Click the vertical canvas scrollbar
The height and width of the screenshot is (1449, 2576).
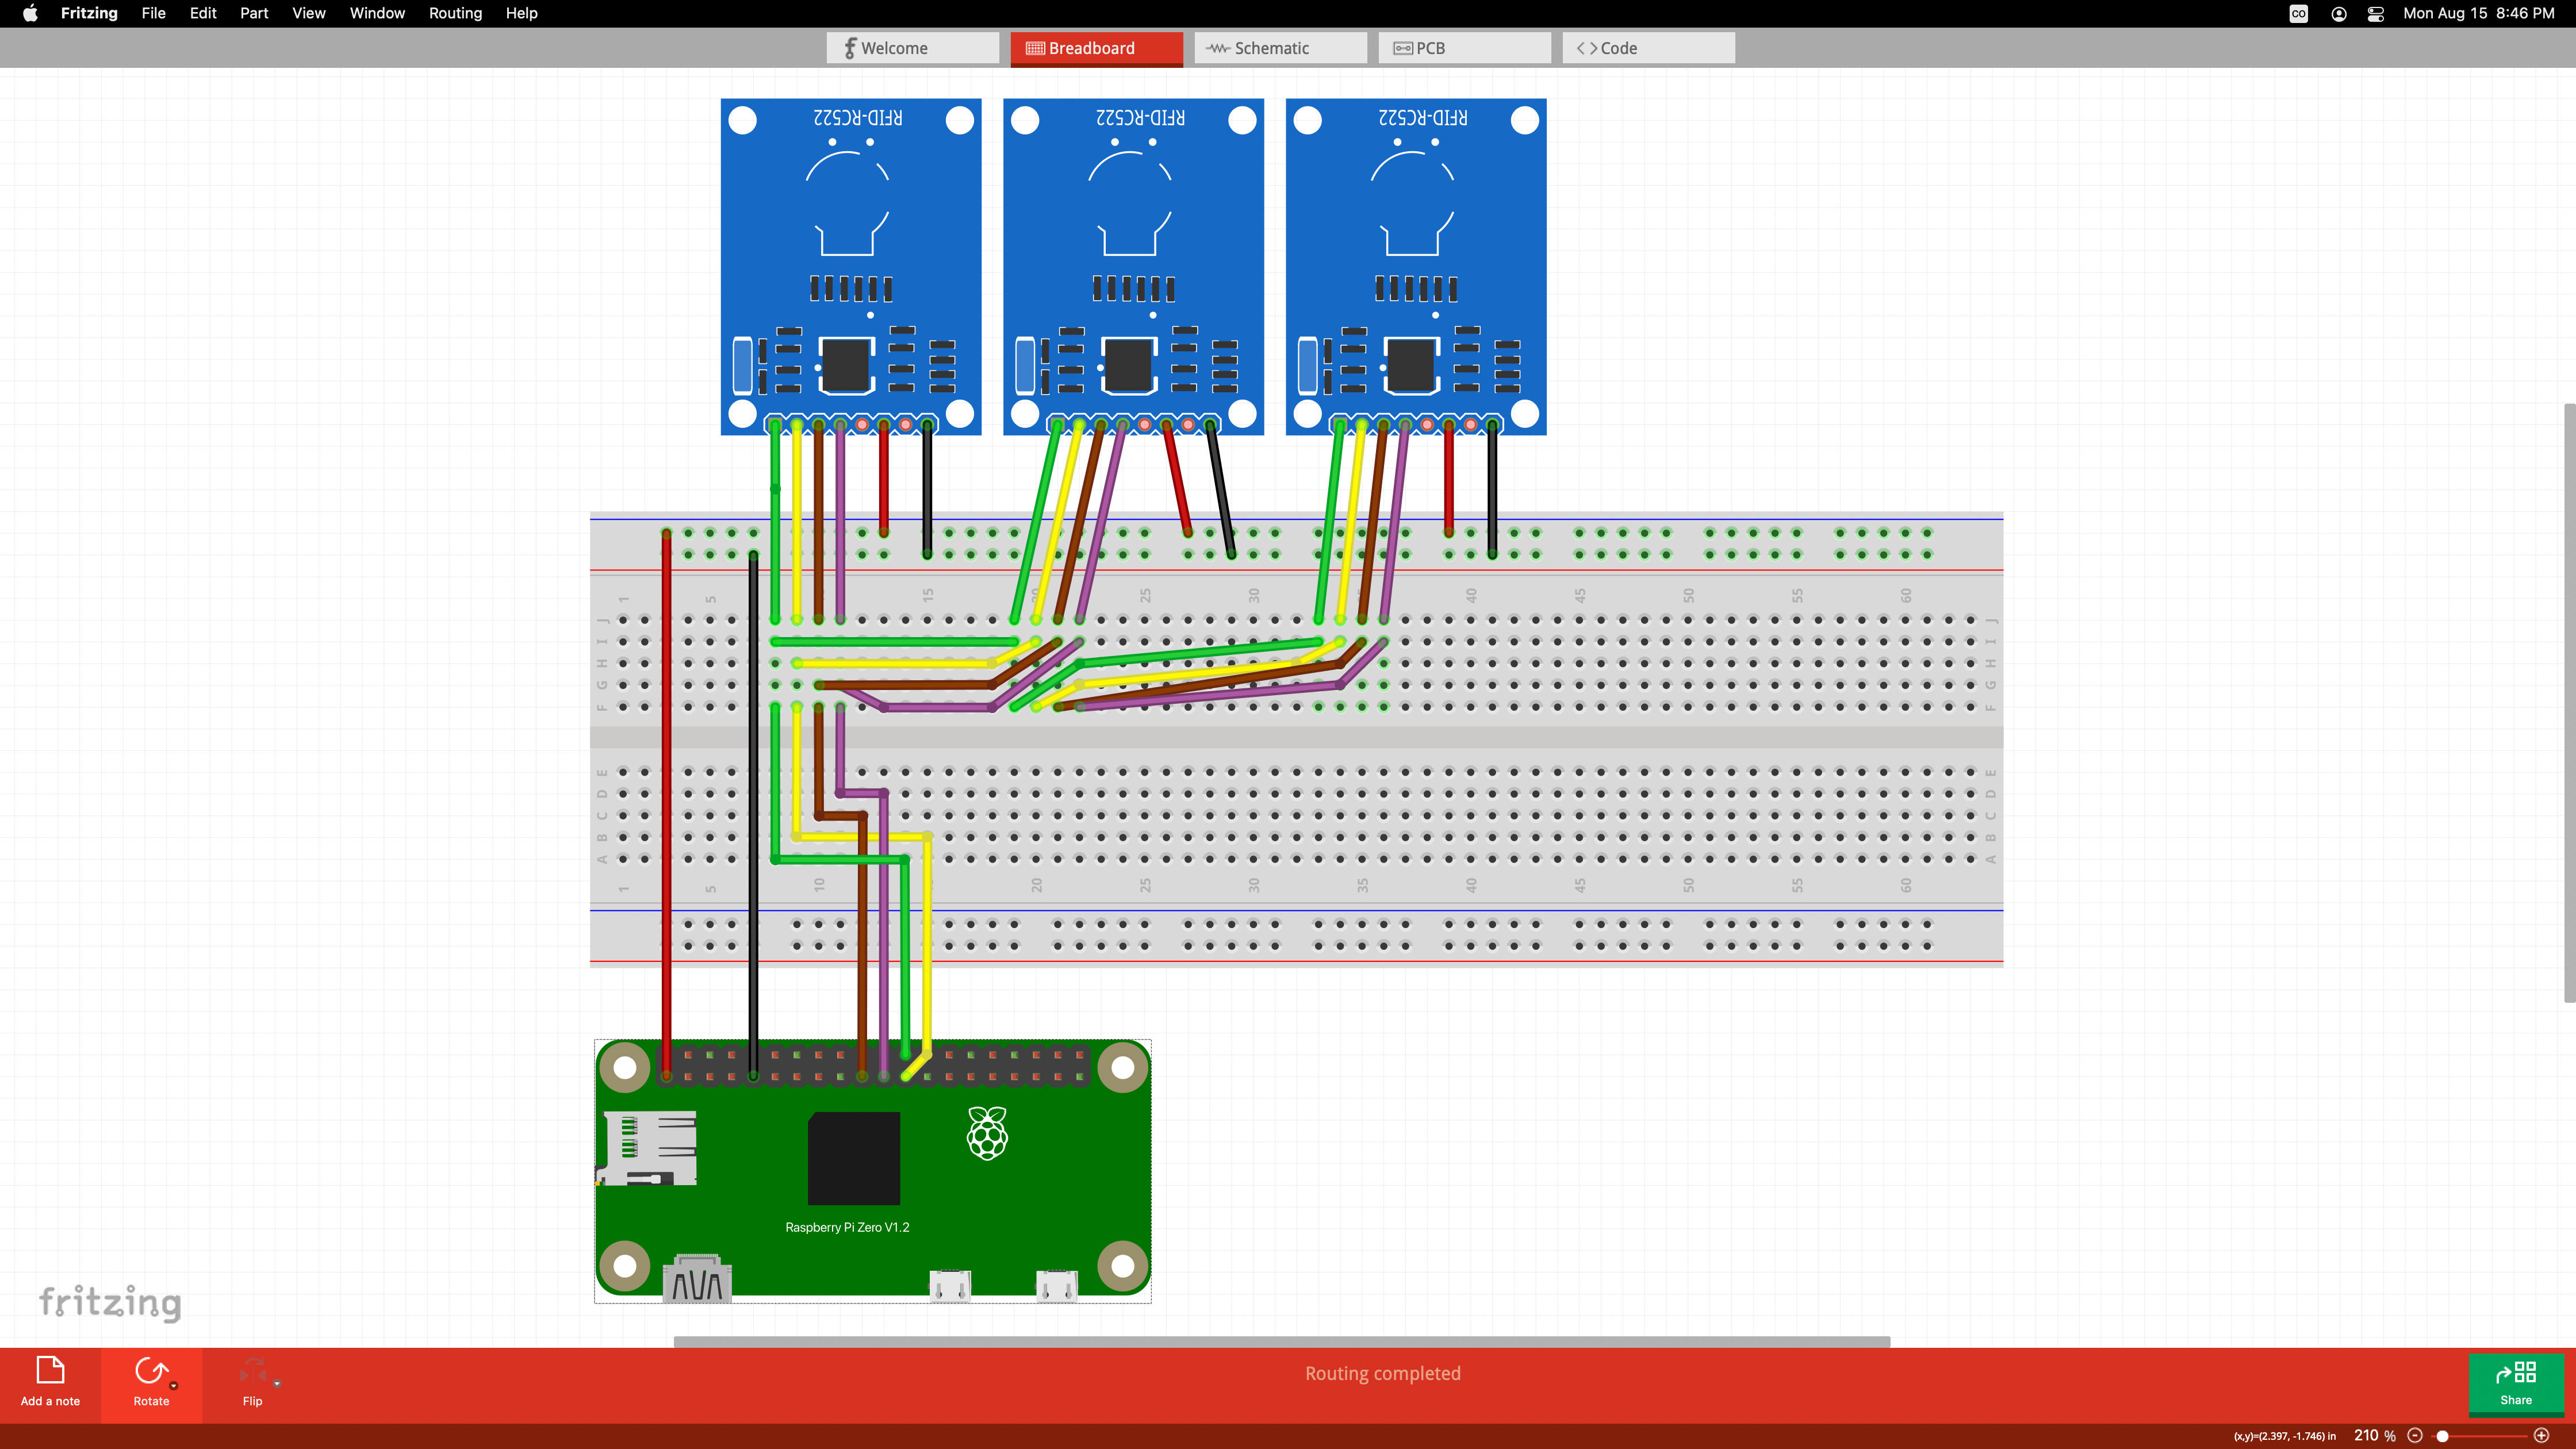coord(2569,703)
